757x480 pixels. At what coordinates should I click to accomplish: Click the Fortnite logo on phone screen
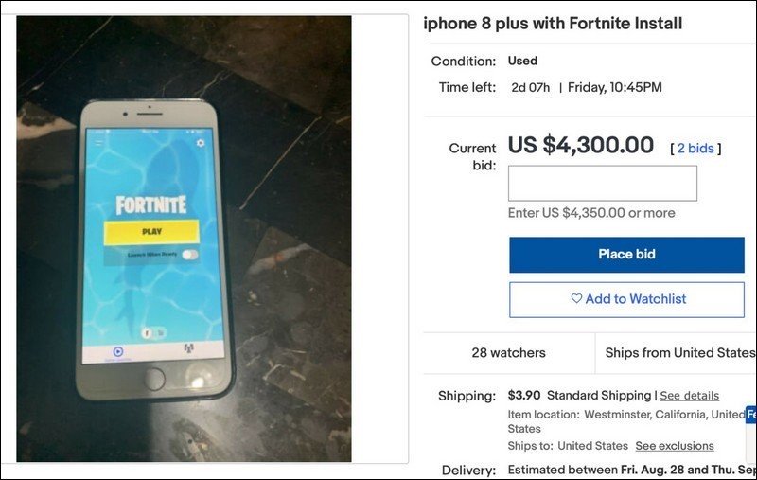(x=151, y=204)
